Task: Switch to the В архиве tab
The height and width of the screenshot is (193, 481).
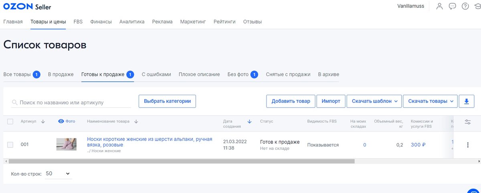Action: click(x=328, y=74)
